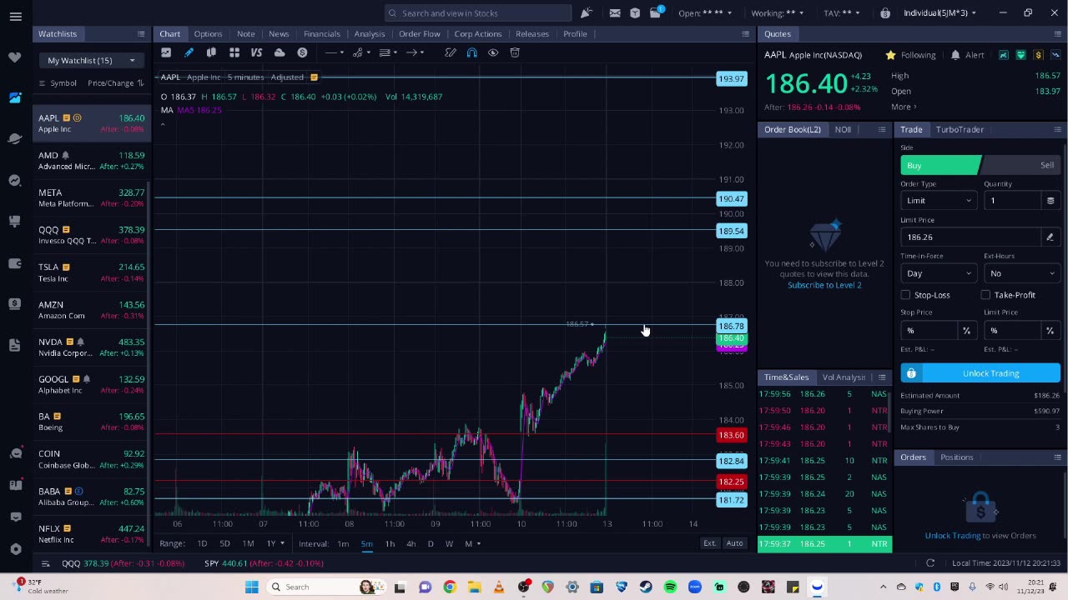Image resolution: width=1068 pixels, height=600 pixels.
Task: Toggle Stop Price percent unit button
Action: pyautogui.click(x=966, y=331)
